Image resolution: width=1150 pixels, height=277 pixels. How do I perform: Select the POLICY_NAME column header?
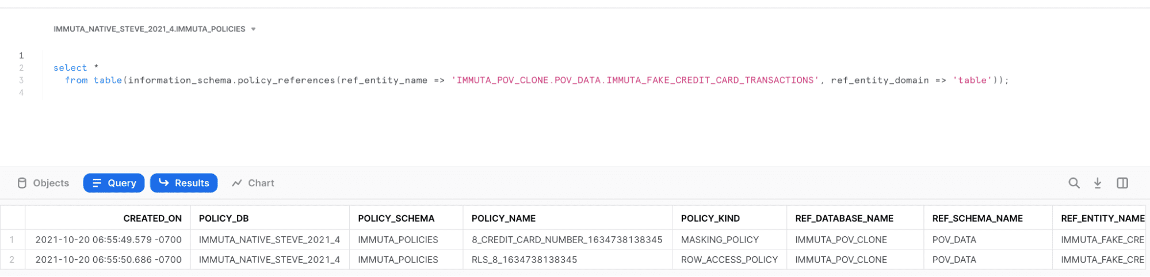[x=503, y=218]
